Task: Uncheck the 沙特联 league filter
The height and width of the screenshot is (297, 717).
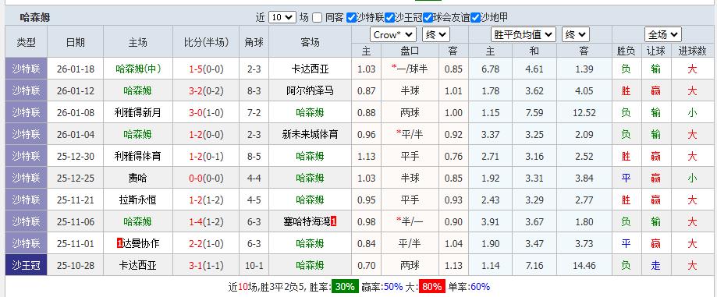Action: [x=351, y=18]
